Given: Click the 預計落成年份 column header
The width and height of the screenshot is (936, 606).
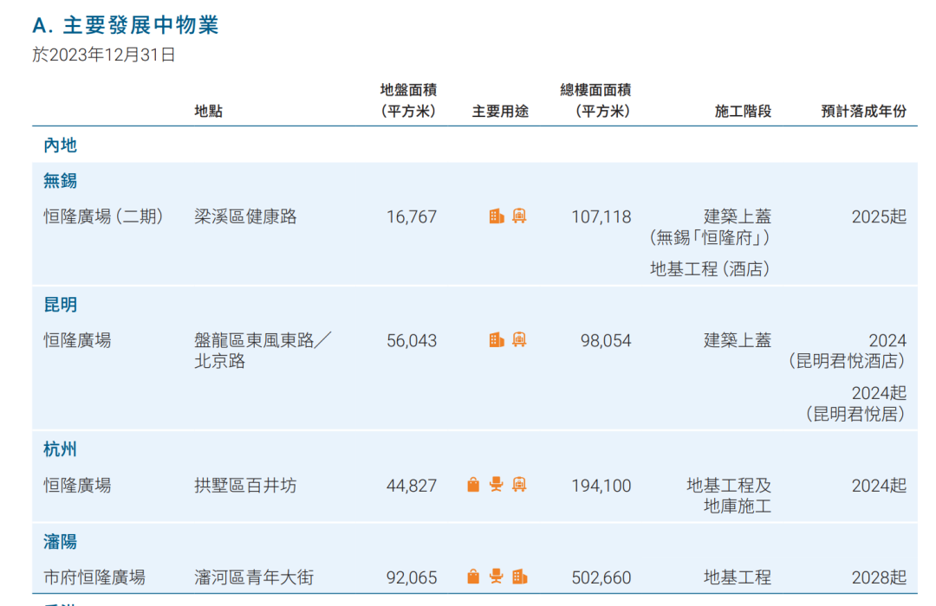Looking at the screenshot, I should click(x=863, y=112).
